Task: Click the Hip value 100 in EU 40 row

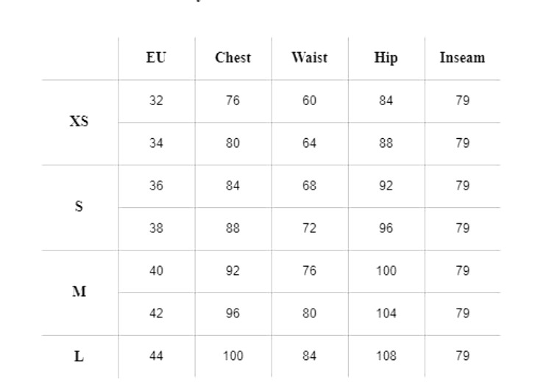Action: pos(386,271)
